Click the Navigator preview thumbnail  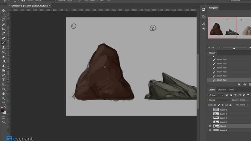click(x=229, y=28)
